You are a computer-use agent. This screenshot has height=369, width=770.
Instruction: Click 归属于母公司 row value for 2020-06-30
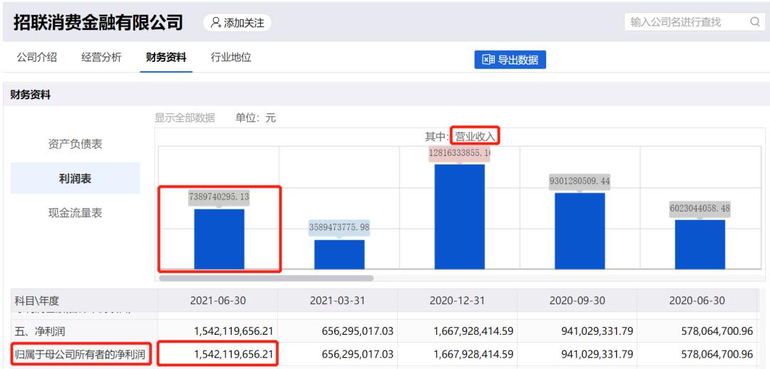[717, 354]
